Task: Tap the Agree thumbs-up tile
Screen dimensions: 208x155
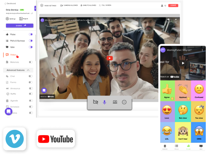Action: (x=167, y=91)
